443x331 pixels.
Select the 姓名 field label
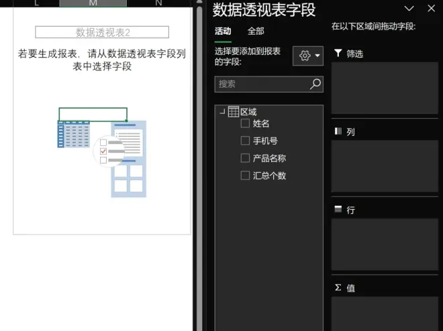(x=261, y=123)
